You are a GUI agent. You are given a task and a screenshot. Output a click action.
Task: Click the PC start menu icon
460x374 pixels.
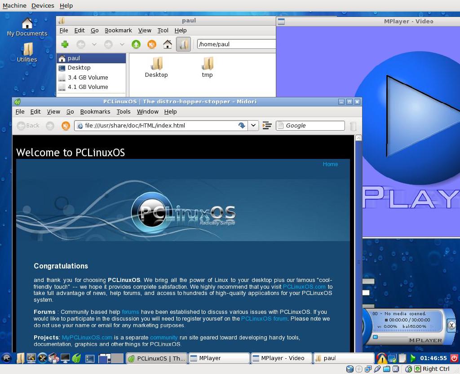(x=6, y=358)
